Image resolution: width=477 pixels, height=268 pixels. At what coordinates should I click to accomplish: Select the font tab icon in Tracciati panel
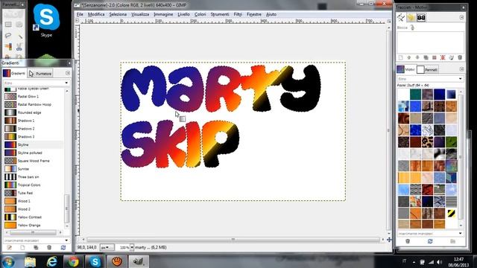click(x=421, y=18)
